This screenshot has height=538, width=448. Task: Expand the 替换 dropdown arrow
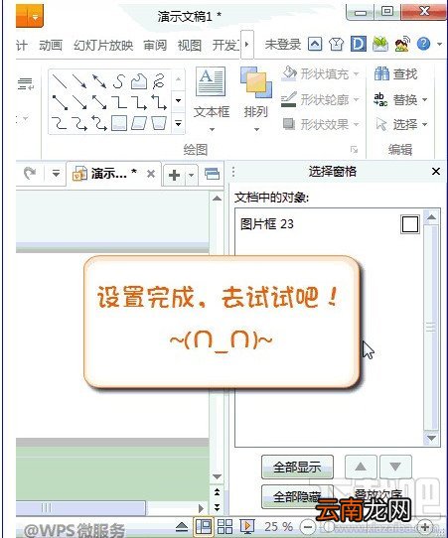(425, 100)
